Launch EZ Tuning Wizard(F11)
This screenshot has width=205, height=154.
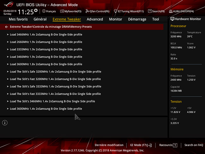(129, 11)
